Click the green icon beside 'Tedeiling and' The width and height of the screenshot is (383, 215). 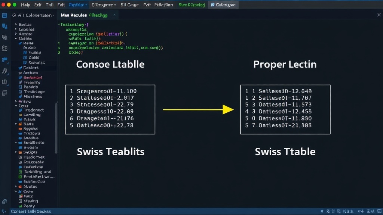[20, 172]
